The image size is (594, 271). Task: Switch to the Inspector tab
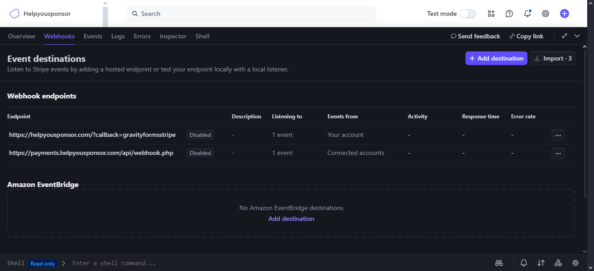(173, 36)
